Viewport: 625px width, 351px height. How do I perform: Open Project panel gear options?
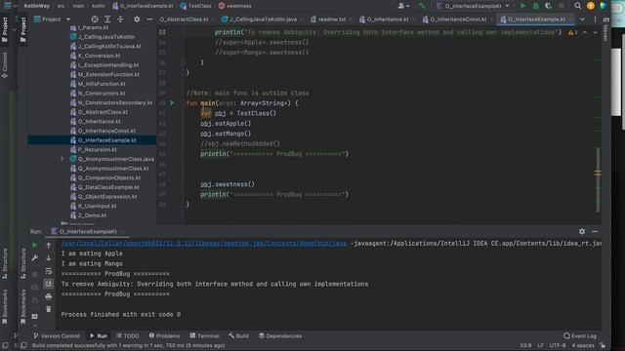pos(137,19)
